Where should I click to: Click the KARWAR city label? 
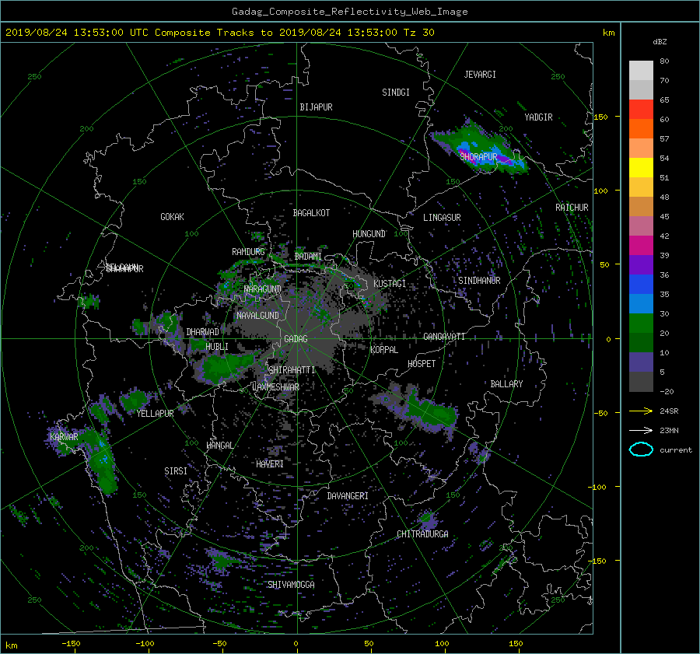64,436
